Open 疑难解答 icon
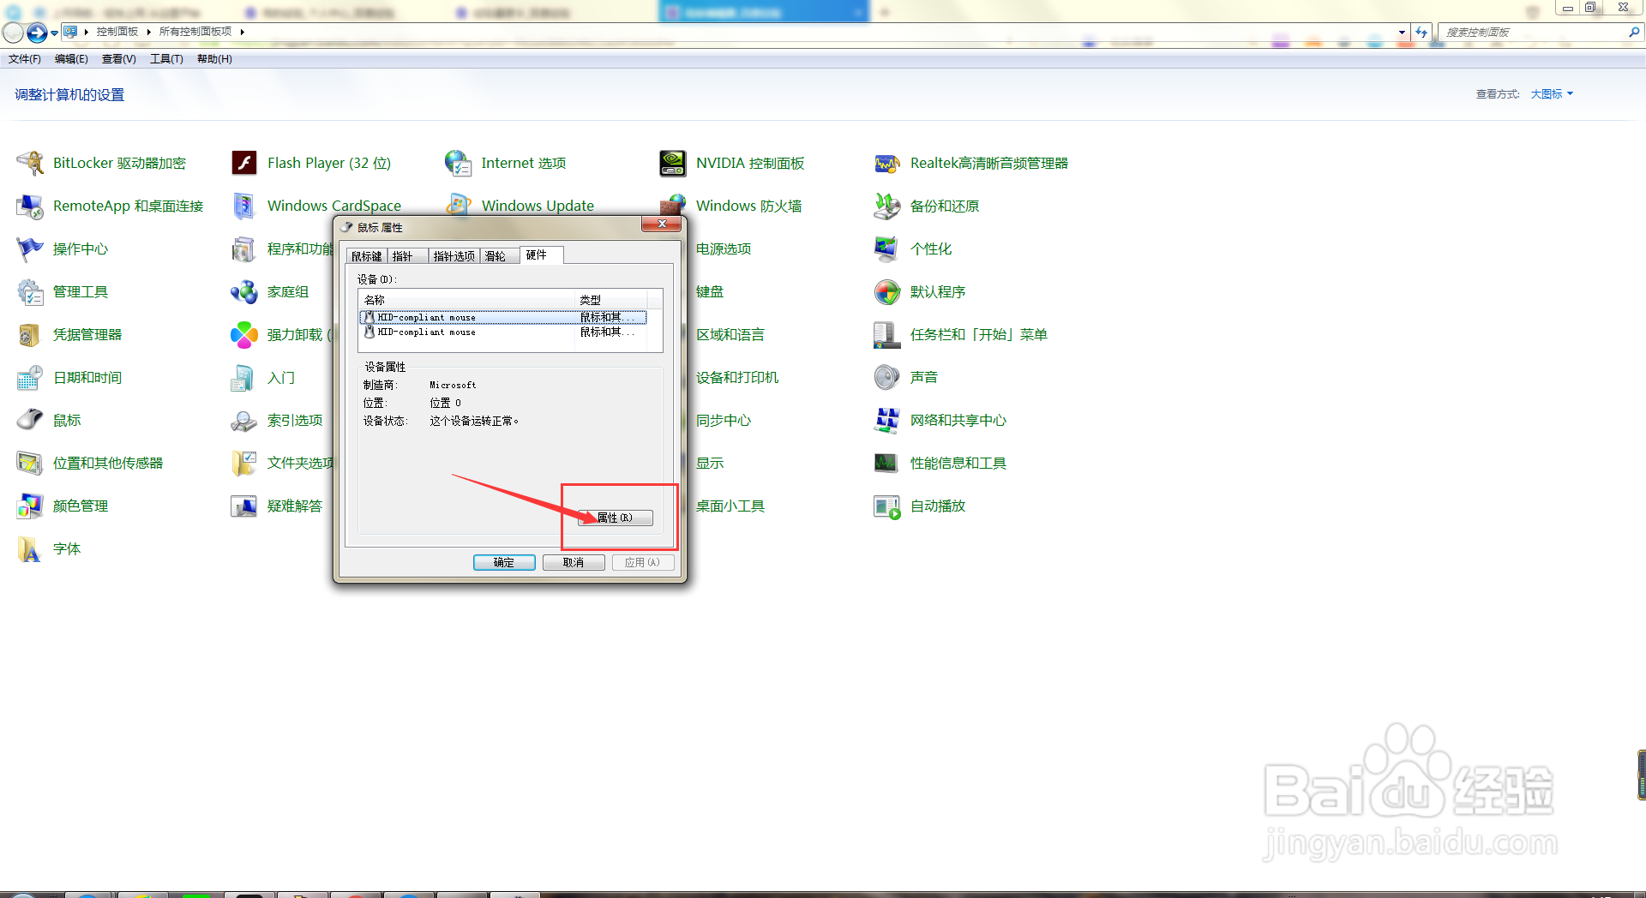This screenshot has width=1646, height=898. pos(244,506)
